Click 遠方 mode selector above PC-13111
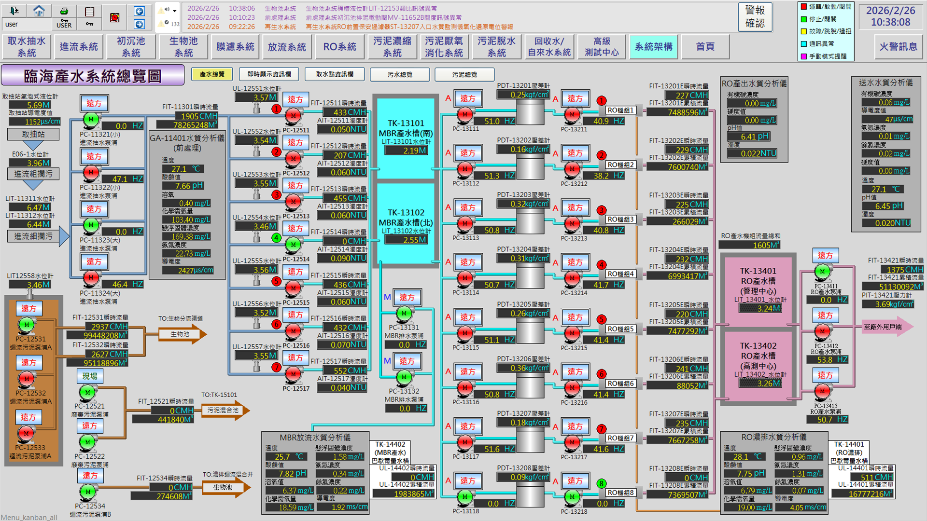This screenshot has height=521, width=927. 467,98
